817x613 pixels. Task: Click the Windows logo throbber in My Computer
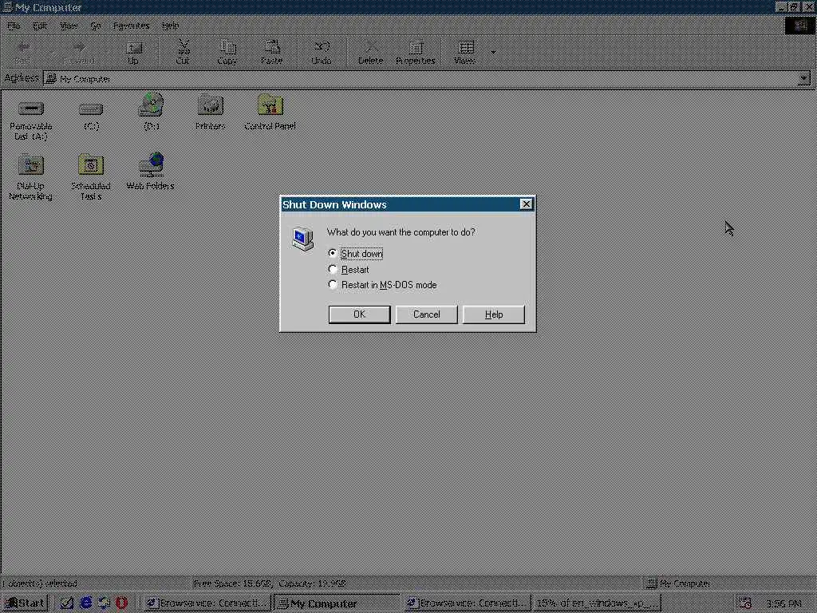[x=799, y=26]
